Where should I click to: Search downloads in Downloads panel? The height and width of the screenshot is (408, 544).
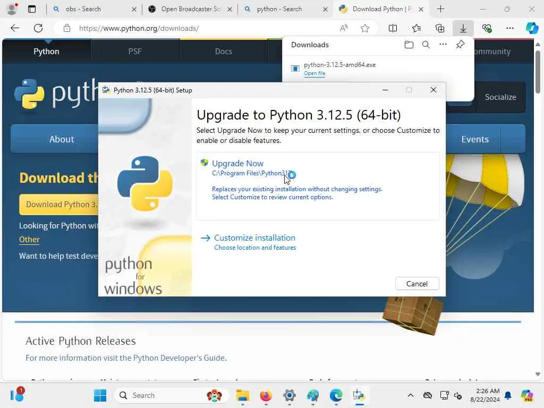pyautogui.click(x=426, y=45)
